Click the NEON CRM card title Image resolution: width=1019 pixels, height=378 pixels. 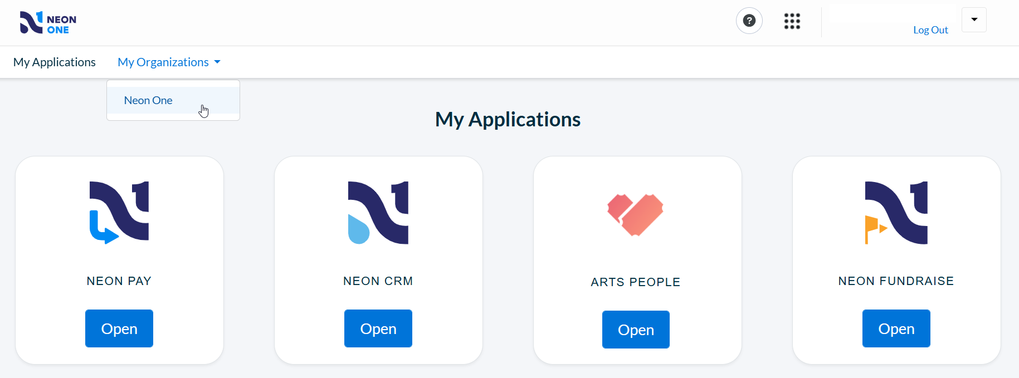coord(378,281)
